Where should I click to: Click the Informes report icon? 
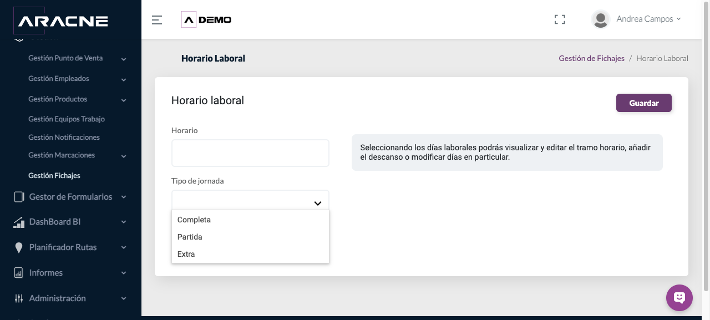click(19, 273)
